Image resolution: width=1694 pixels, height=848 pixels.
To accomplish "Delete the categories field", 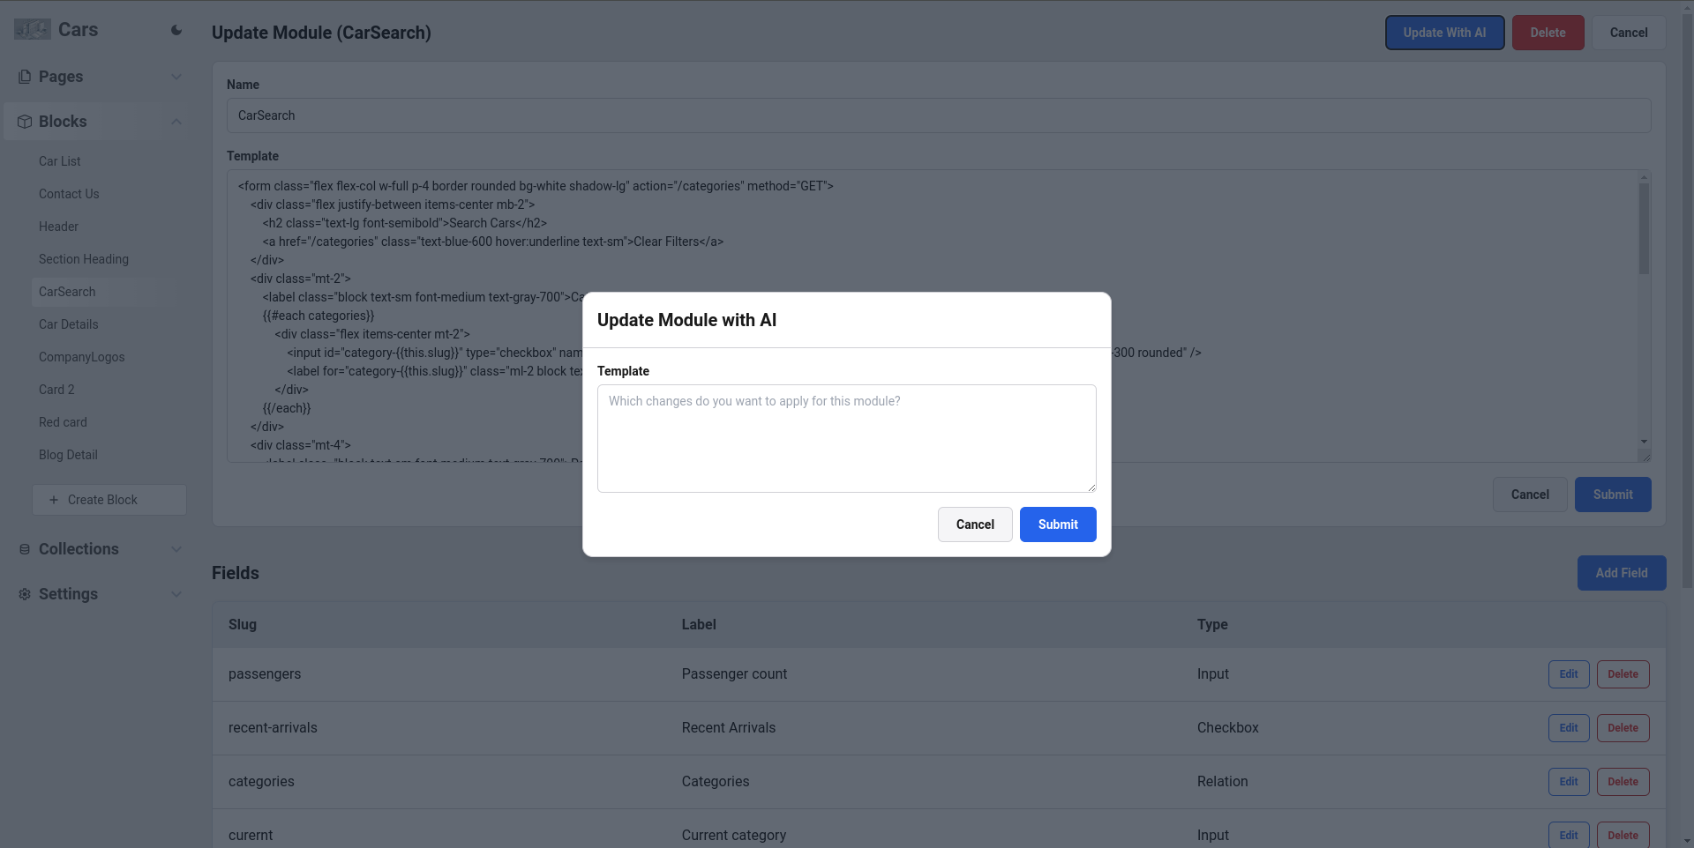I will [1623, 782].
